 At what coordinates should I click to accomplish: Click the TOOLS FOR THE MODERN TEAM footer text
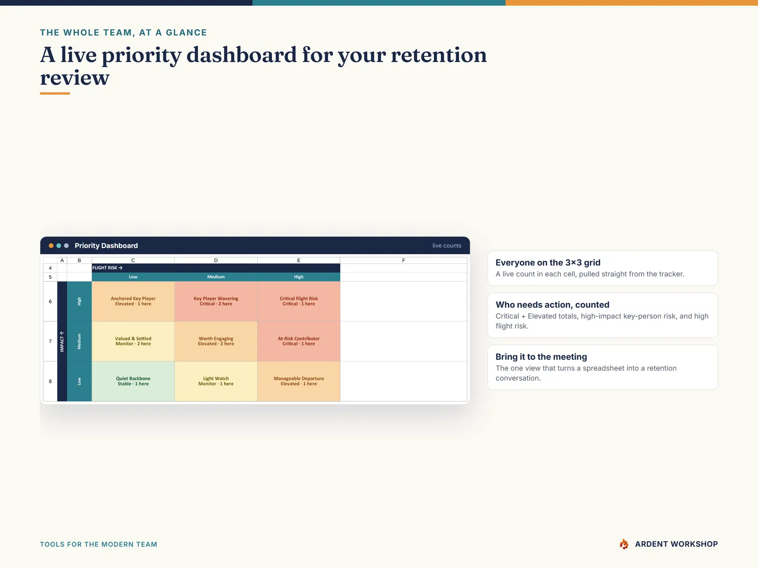point(99,544)
